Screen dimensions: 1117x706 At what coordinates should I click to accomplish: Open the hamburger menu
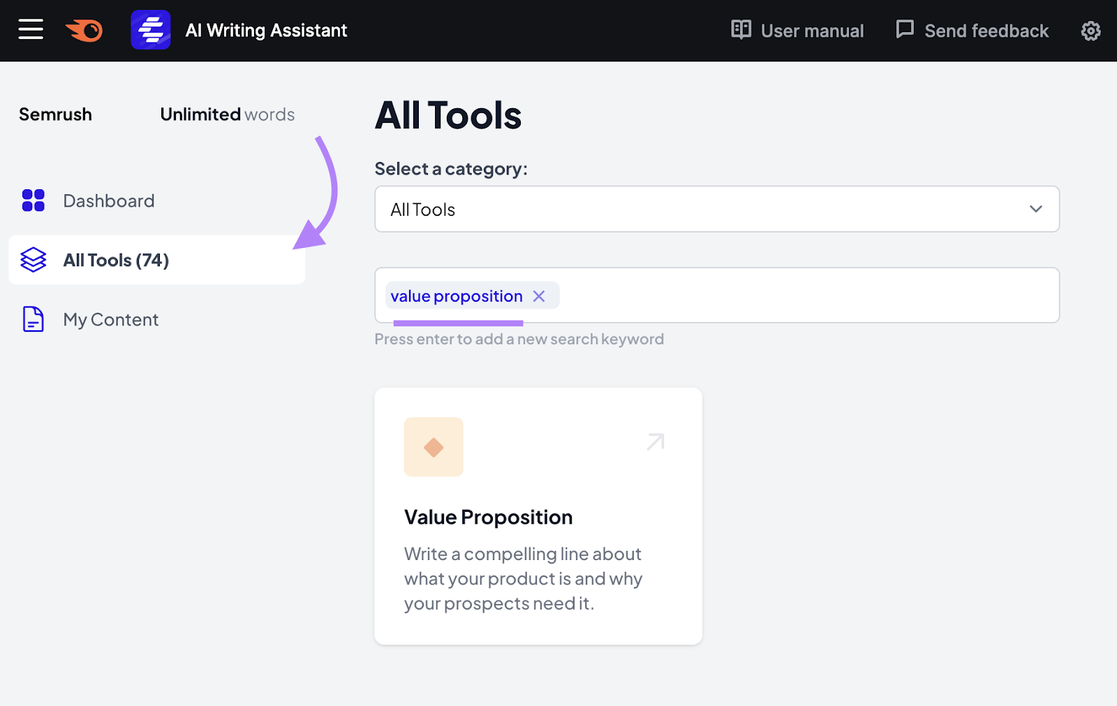click(31, 29)
